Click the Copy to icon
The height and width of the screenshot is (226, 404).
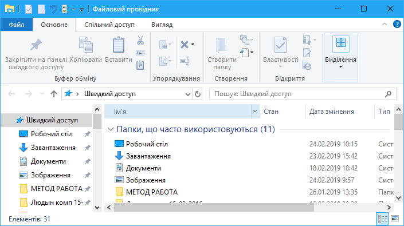coord(163,61)
